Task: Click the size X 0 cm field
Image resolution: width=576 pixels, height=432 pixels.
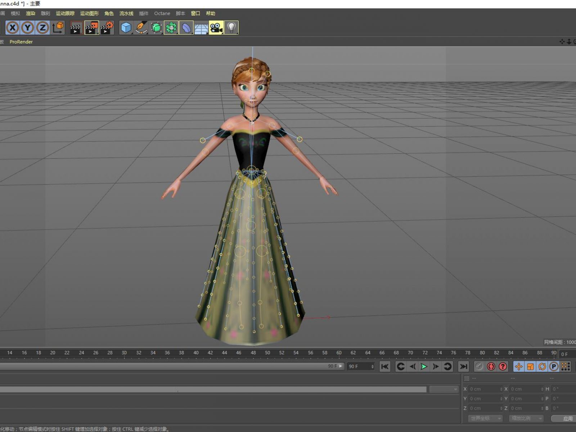Action: [526, 389]
